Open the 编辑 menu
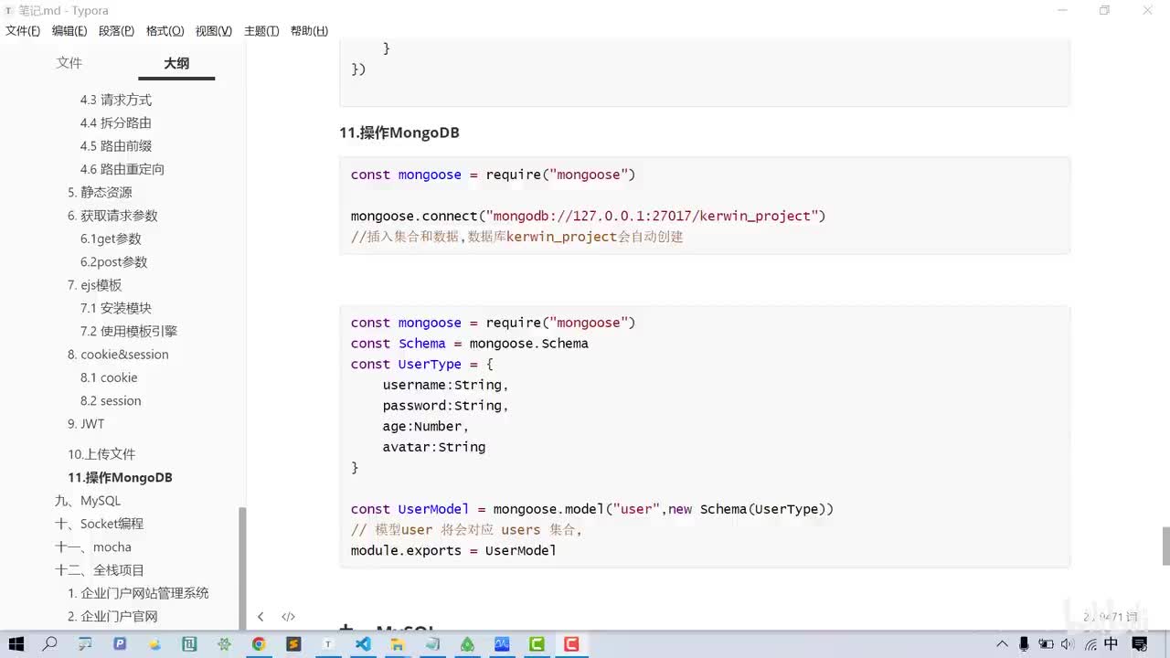The image size is (1170, 658). click(69, 31)
